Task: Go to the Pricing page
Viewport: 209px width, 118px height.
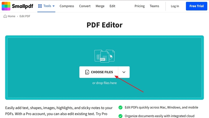Action: click(140, 6)
